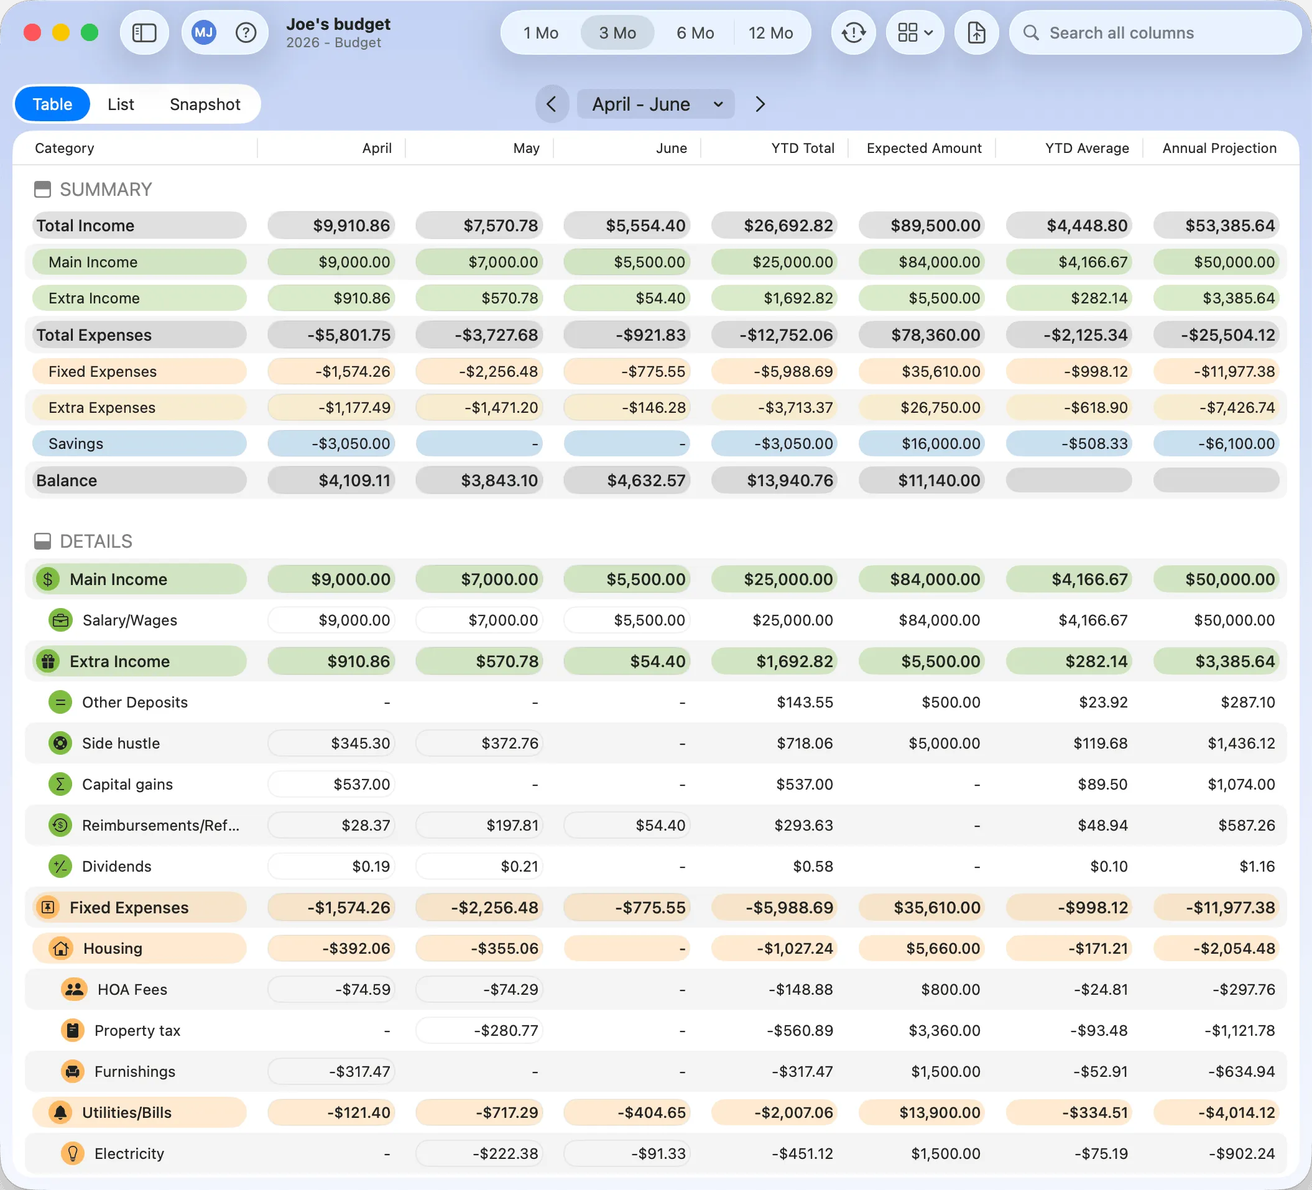Switch to the Table tab
The height and width of the screenshot is (1190, 1312).
coord(53,104)
